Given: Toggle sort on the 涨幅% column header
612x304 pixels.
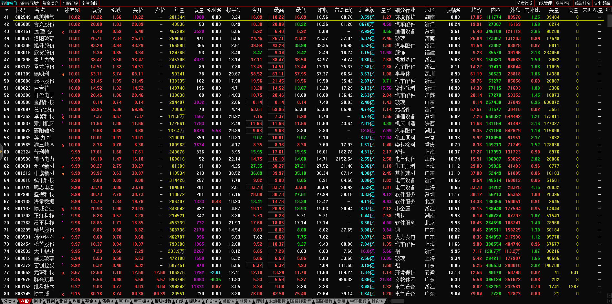Looking at the screenshot, I should pyautogui.click(x=72, y=10).
